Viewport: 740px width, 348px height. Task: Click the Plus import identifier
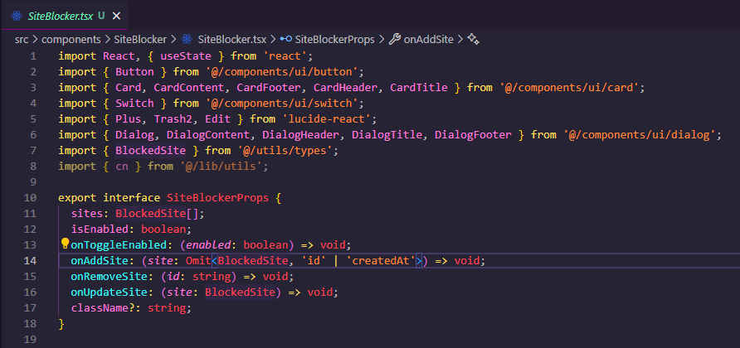[129, 119]
